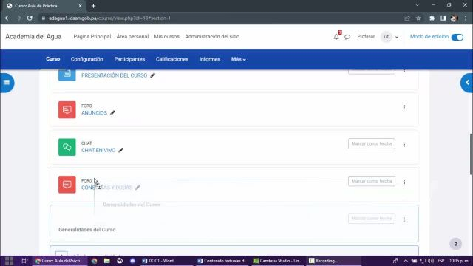Viewport: 473px width, 266px height.
Task: Click the green CHAT EN VIVO activity icon
Action: [67, 147]
